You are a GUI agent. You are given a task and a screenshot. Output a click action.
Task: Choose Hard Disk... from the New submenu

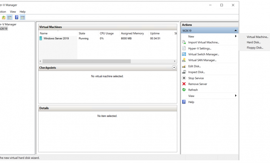coord(253,42)
